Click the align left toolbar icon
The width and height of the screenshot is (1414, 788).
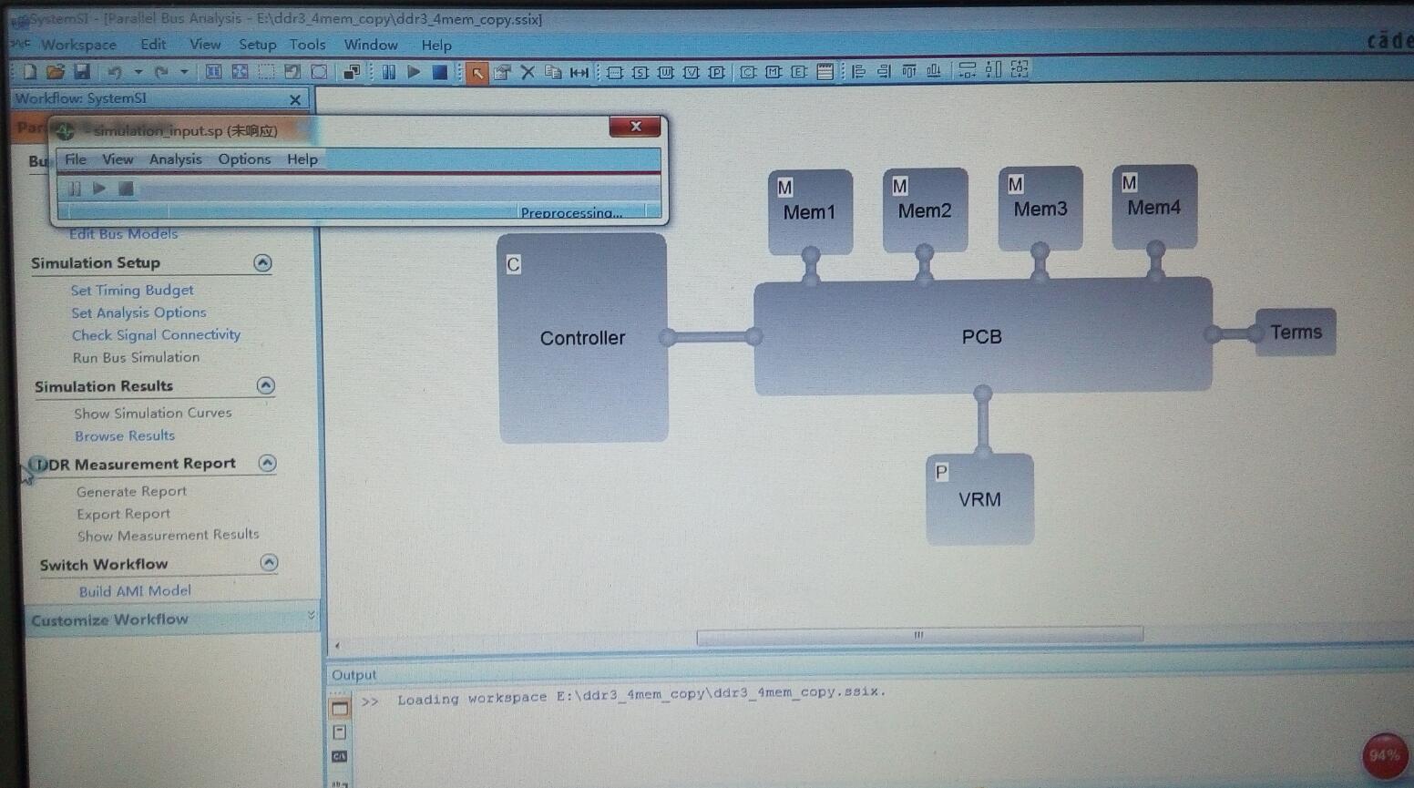pyautogui.click(x=858, y=71)
